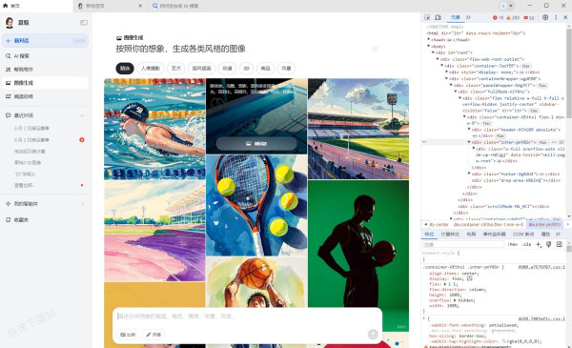572x348 pixels.
Task: Open DevTools settings gear
Action: [545, 17]
